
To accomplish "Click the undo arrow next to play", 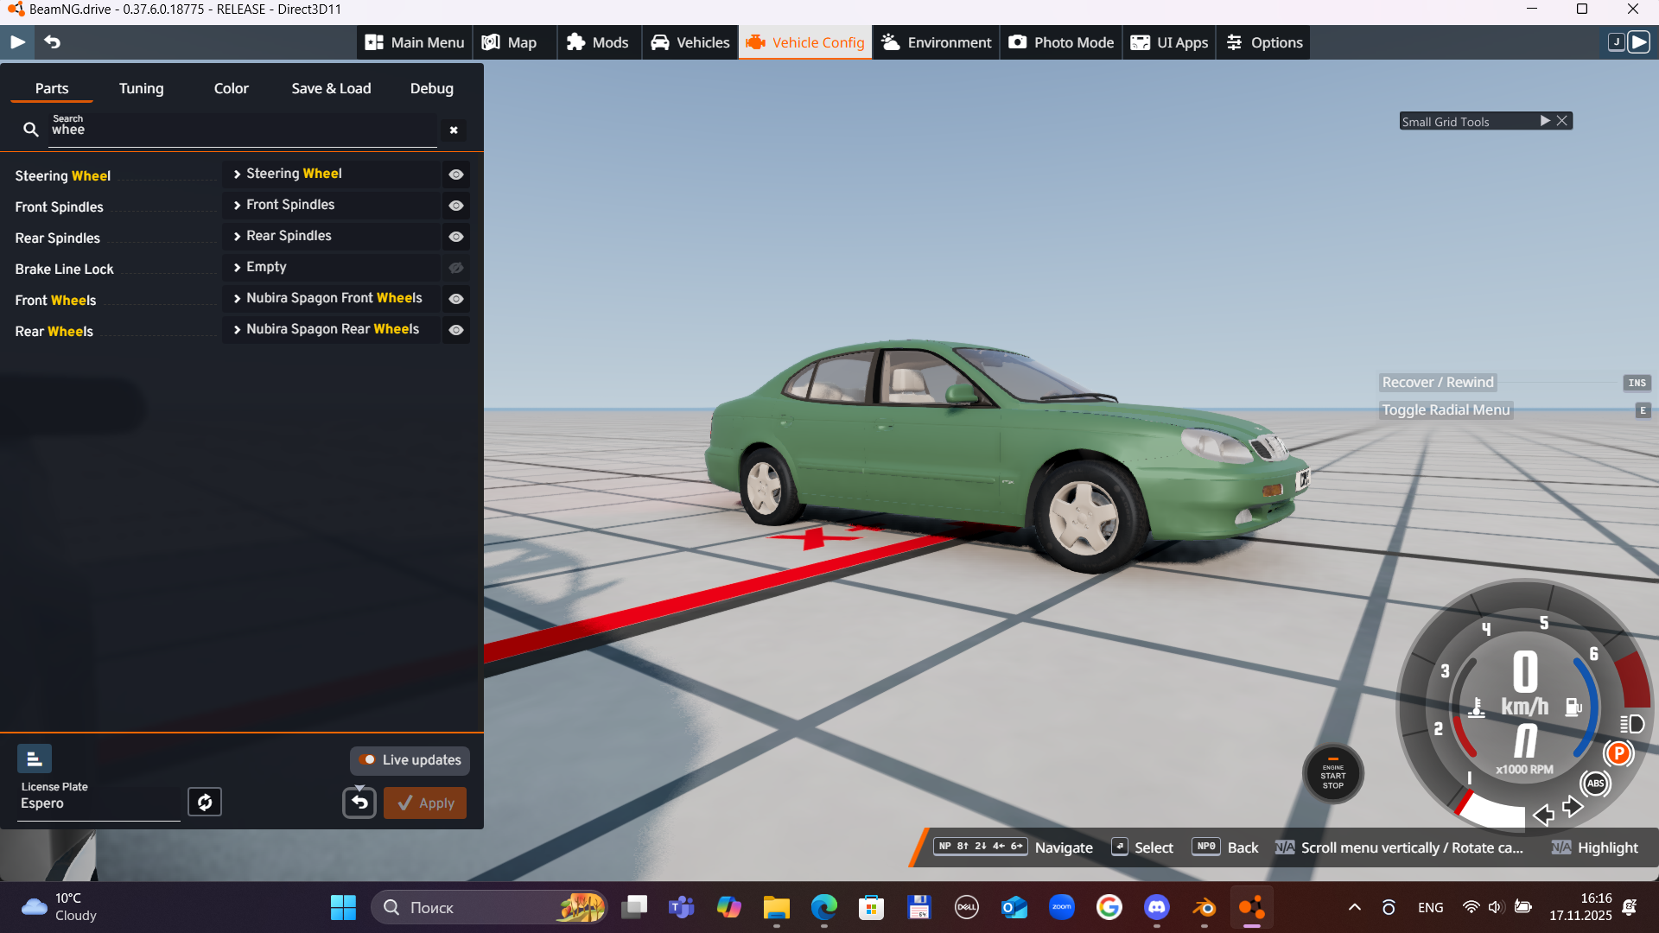I will (x=52, y=41).
